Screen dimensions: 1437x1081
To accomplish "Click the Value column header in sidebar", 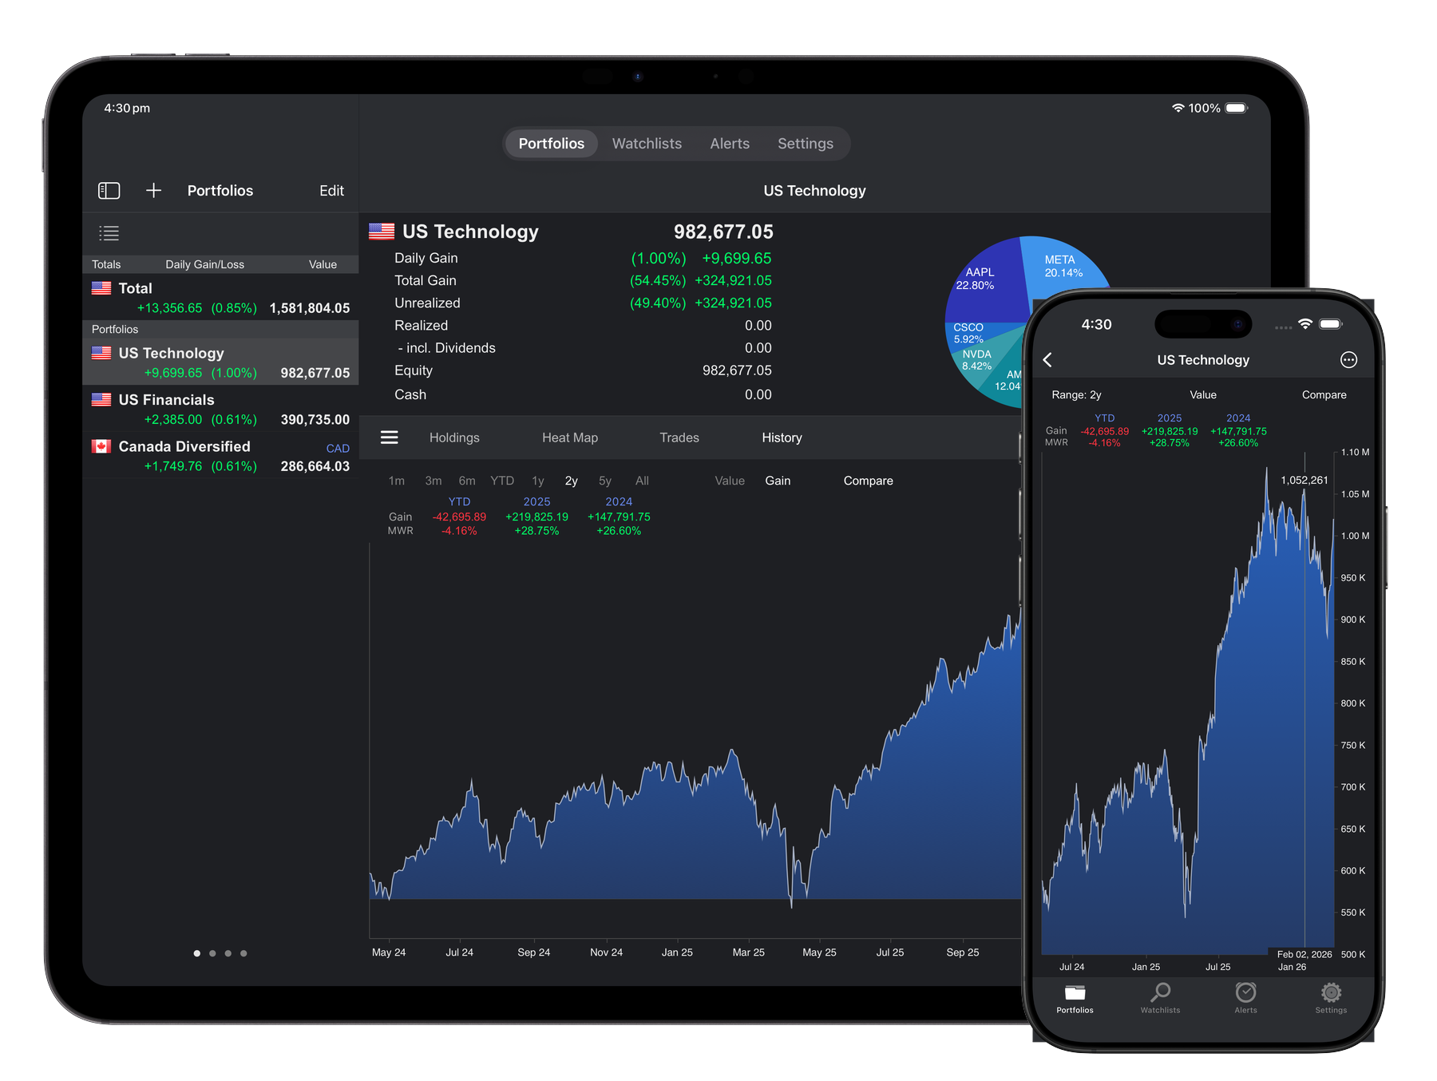I will click(x=323, y=264).
